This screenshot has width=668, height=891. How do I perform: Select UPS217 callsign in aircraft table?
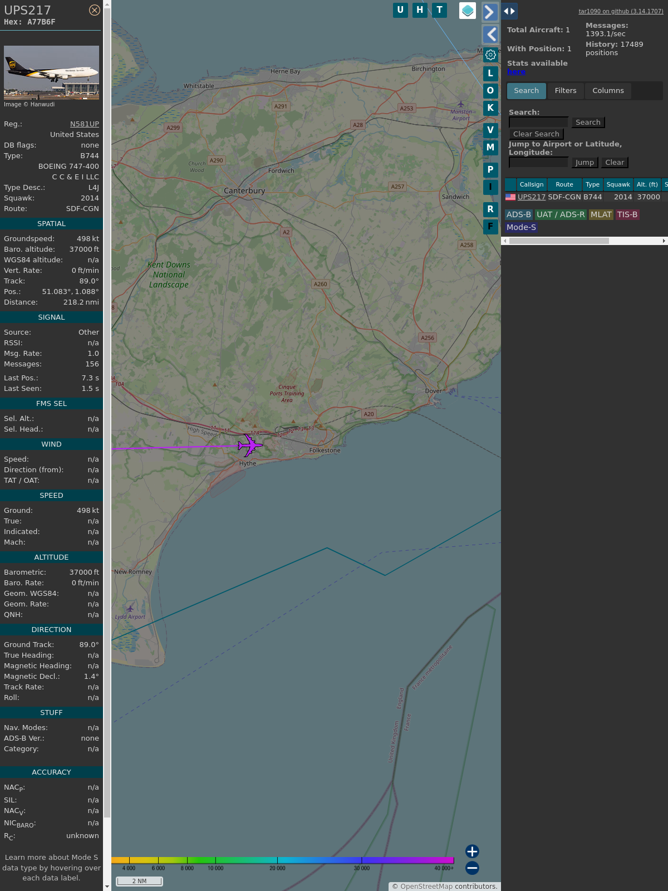click(532, 197)
